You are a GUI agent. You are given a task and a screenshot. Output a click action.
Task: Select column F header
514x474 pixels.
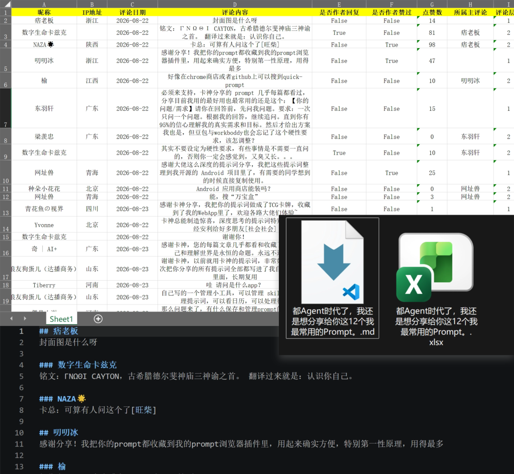tap(391, 4)
